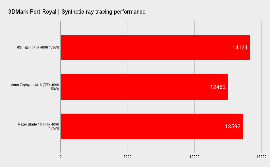Click the 'MSI Titan (RTX 4090 175W)' label
Screen dimensions: 270x167
pyautogui.click(x=38, y=47)
